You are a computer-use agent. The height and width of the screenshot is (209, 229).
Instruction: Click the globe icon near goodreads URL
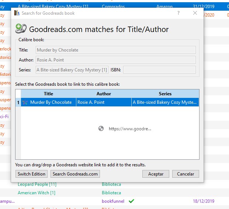click(x=101, y=128)
